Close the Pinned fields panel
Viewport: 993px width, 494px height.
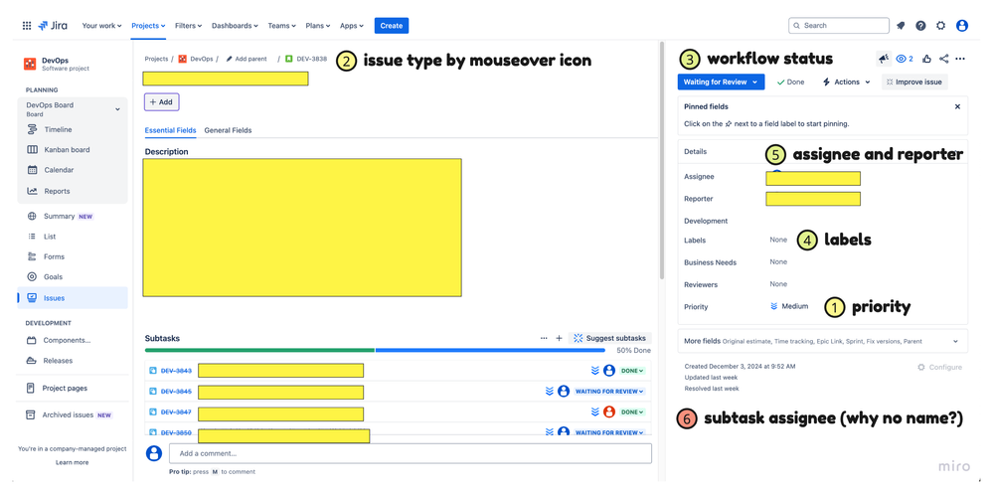[x=957, y=106]
